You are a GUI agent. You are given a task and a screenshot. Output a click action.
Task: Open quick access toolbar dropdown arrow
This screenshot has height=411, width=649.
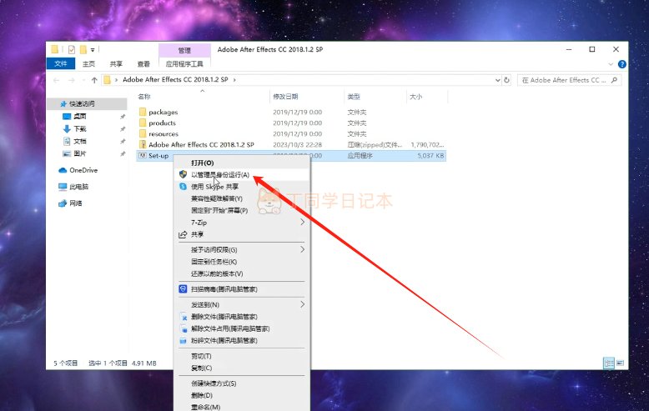(x=93, y=50)
